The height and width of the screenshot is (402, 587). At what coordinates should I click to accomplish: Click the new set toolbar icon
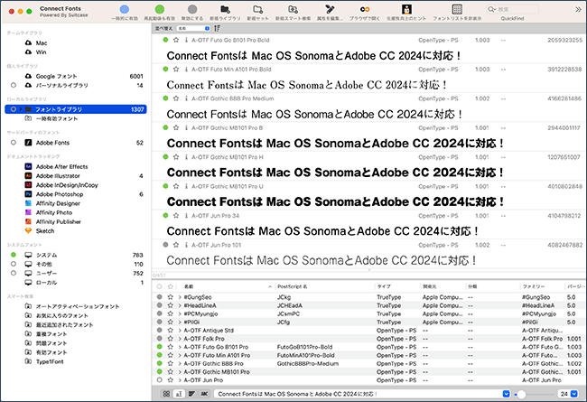pyautogui.click(x=257, y=9)
